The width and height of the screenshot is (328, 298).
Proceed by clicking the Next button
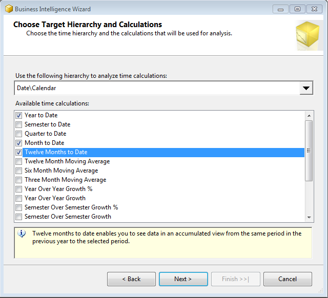click(x=183, y=279)
